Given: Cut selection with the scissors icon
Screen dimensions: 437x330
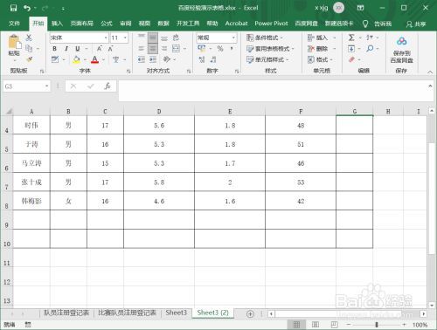Looking at the screenshot, I should pos(29,38).
